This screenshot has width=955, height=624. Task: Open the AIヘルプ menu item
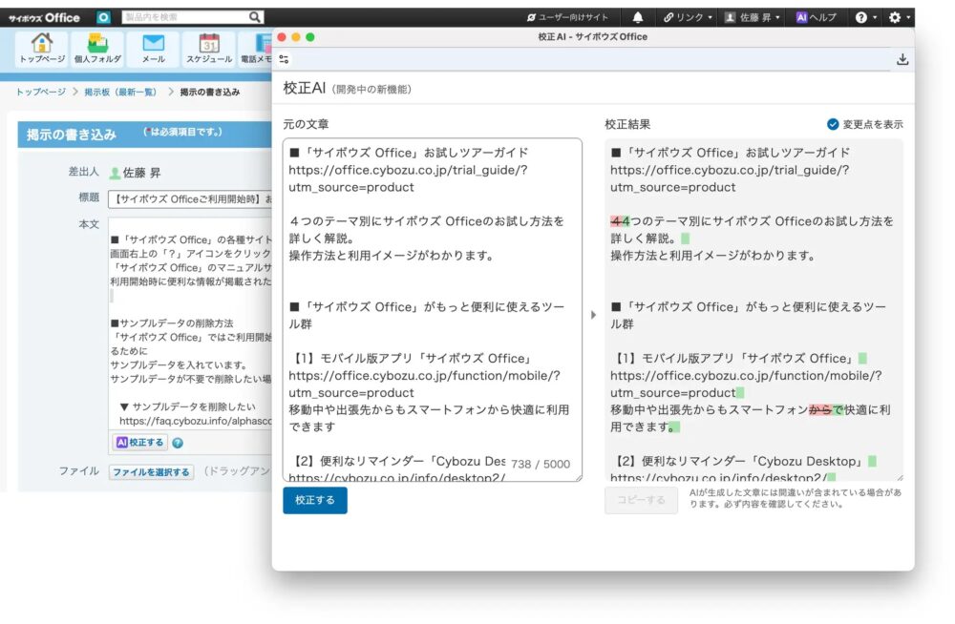click(x=816, y=17)
